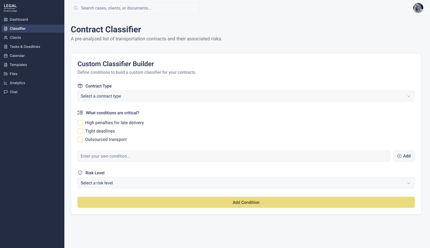Click the Analytics chart icon
This screenshot has height=248, width=430.
point(5,83)
